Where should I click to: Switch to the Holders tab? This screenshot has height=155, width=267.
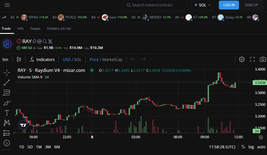click(59, 29)
